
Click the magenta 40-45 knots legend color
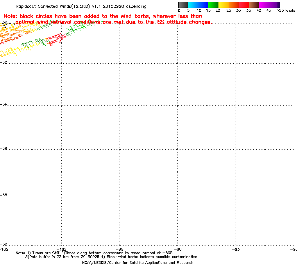click(264, 5)
